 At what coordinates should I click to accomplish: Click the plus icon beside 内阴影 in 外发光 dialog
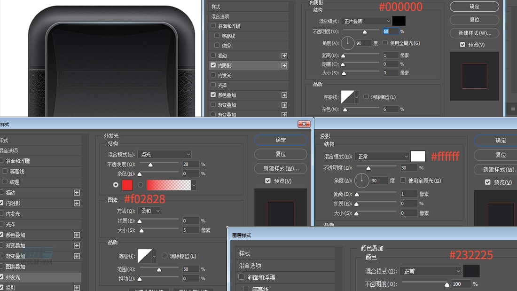(77, 203)
